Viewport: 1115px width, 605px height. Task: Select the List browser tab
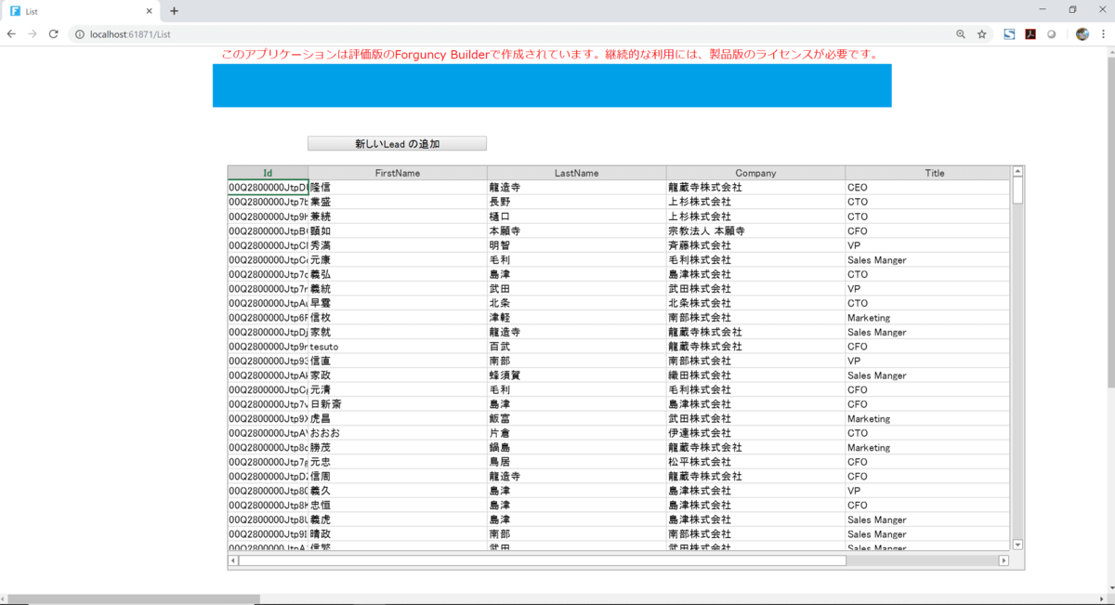tap(82, 11)
